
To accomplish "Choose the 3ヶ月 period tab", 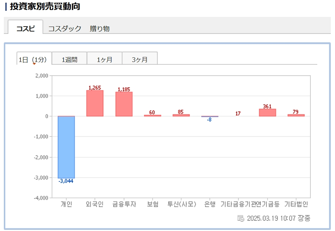I will (x=140, y=59).
